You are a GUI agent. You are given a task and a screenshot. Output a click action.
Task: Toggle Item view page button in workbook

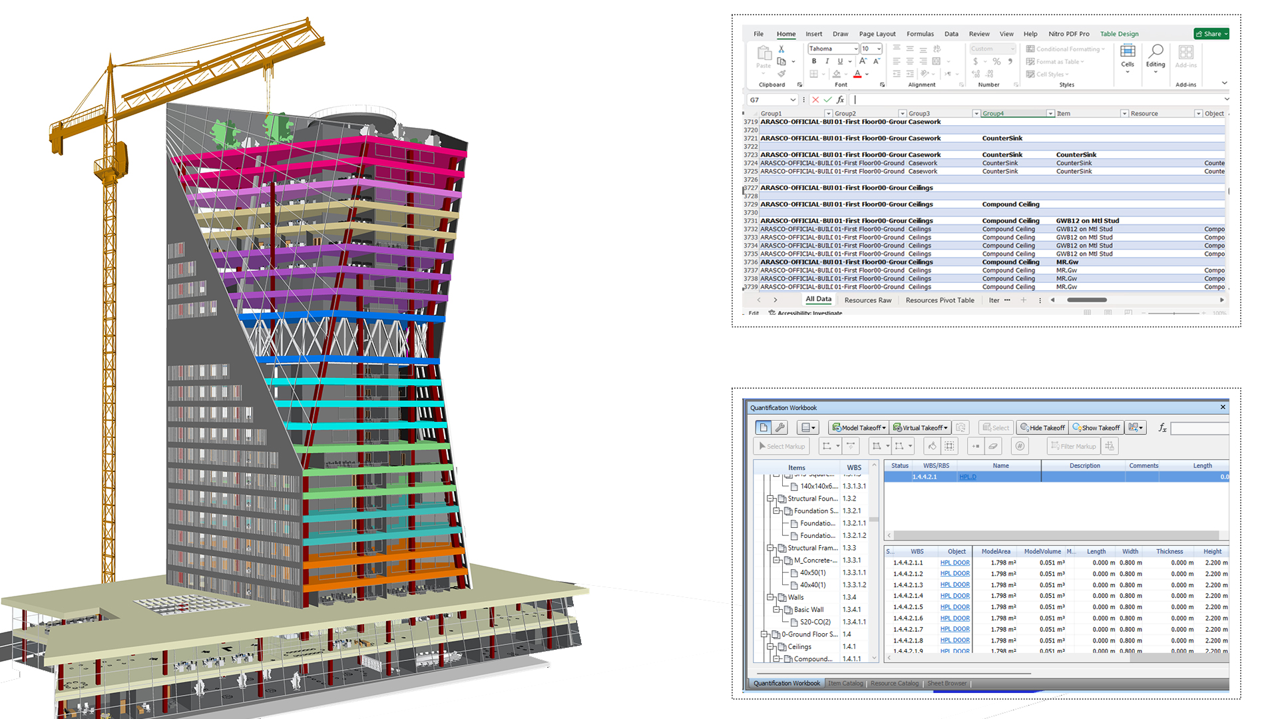(763, 427)
